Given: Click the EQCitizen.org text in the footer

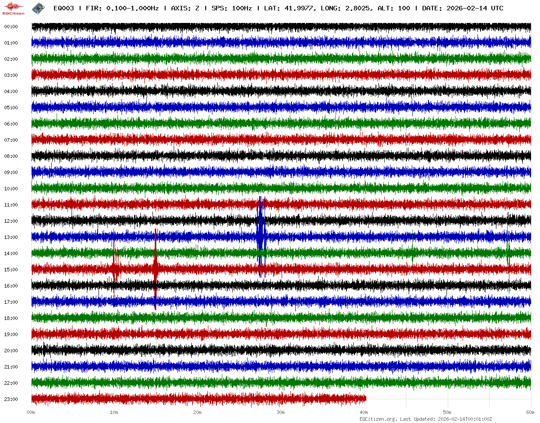Looking at the screenshot, I should [378, 419].
